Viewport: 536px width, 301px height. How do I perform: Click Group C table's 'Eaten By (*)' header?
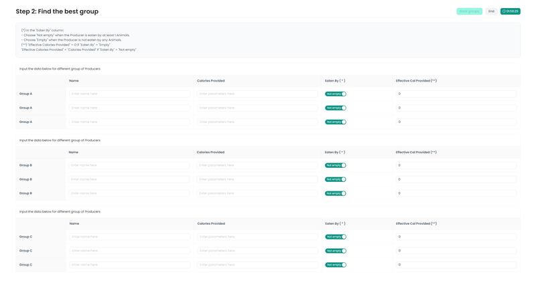click(x=336, y=223)
